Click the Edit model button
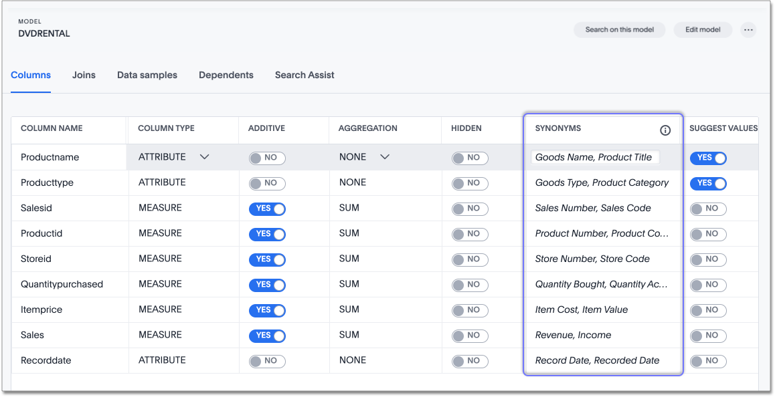775x397 pixels. pyautogui.click(x=703, y=29)
